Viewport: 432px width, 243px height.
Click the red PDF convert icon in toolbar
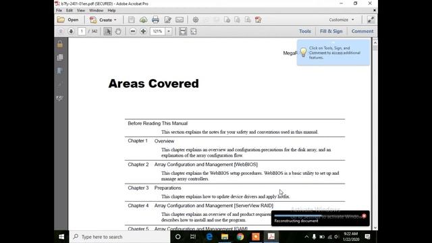click(x=258, y=20)
